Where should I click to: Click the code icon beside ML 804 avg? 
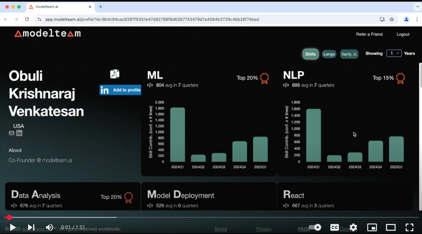150,85
